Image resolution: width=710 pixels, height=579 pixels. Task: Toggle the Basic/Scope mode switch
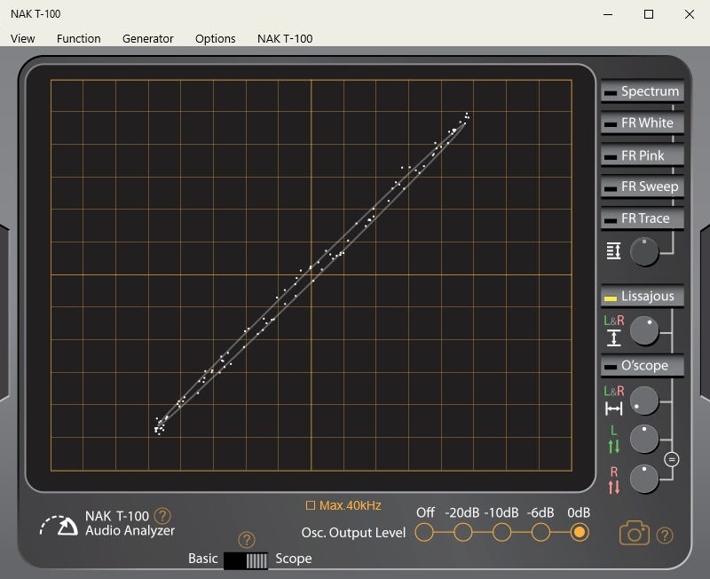click(x=246, y=559)
